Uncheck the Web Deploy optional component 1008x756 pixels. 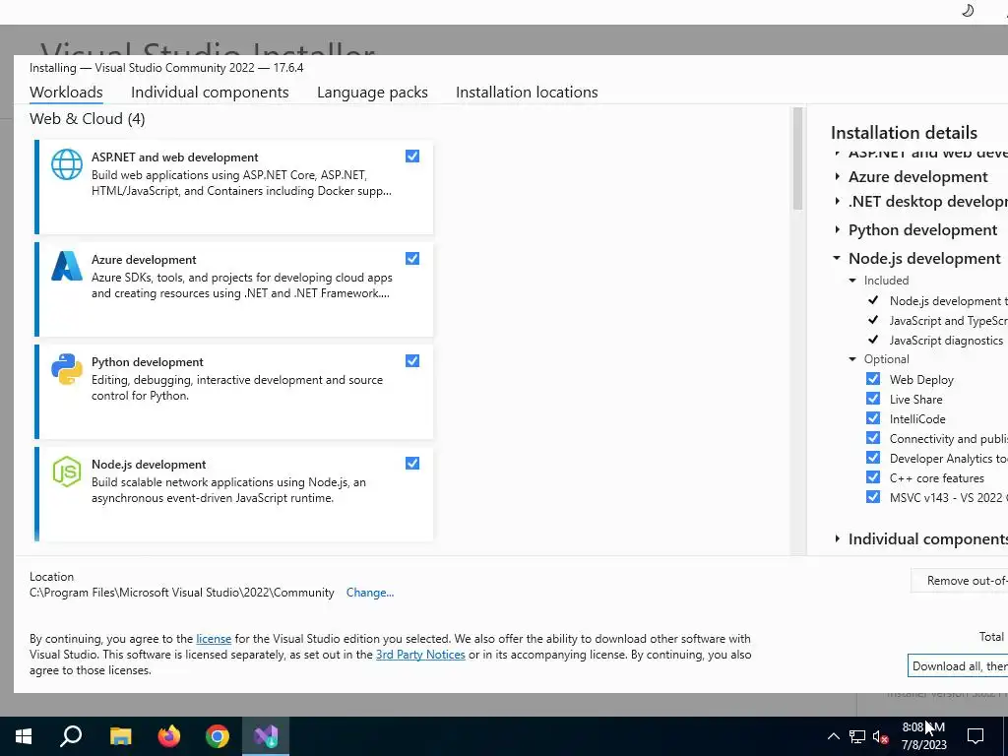tap(873, 379)
